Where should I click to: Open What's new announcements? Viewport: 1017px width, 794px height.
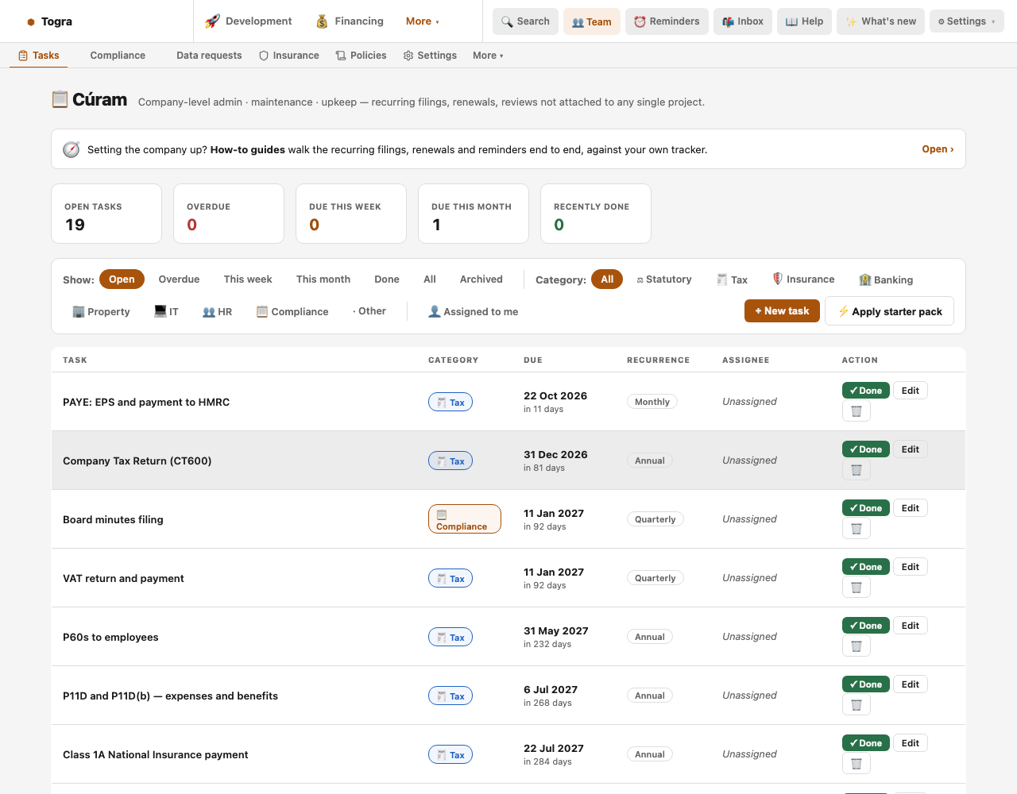[880, 21]
